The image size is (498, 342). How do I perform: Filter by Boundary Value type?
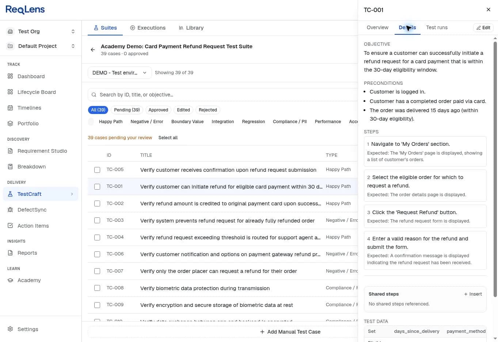click(187, 122)
